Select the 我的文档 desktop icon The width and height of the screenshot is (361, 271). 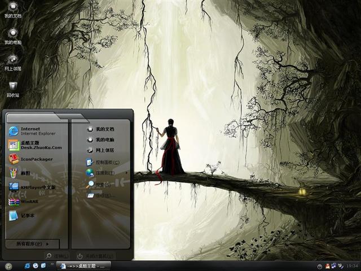(x=13, y=9)
